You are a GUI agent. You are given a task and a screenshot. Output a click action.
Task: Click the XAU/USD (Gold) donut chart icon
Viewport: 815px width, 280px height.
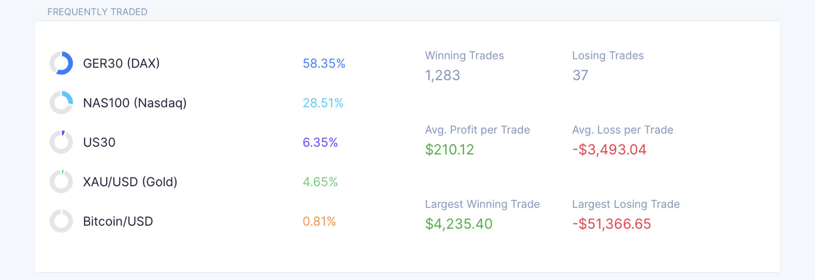pos(61,182)
